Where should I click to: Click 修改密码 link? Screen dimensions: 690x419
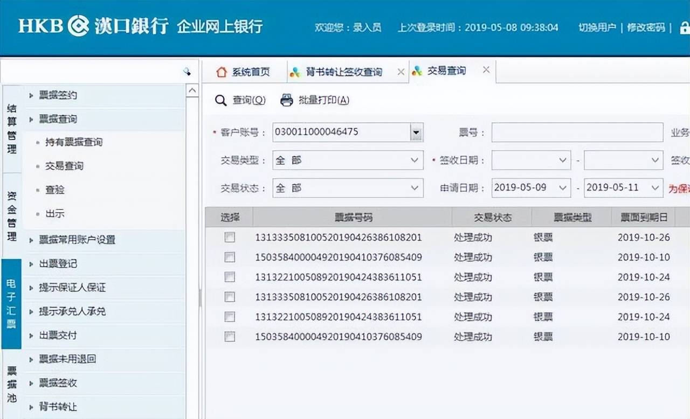pos(646,27)
